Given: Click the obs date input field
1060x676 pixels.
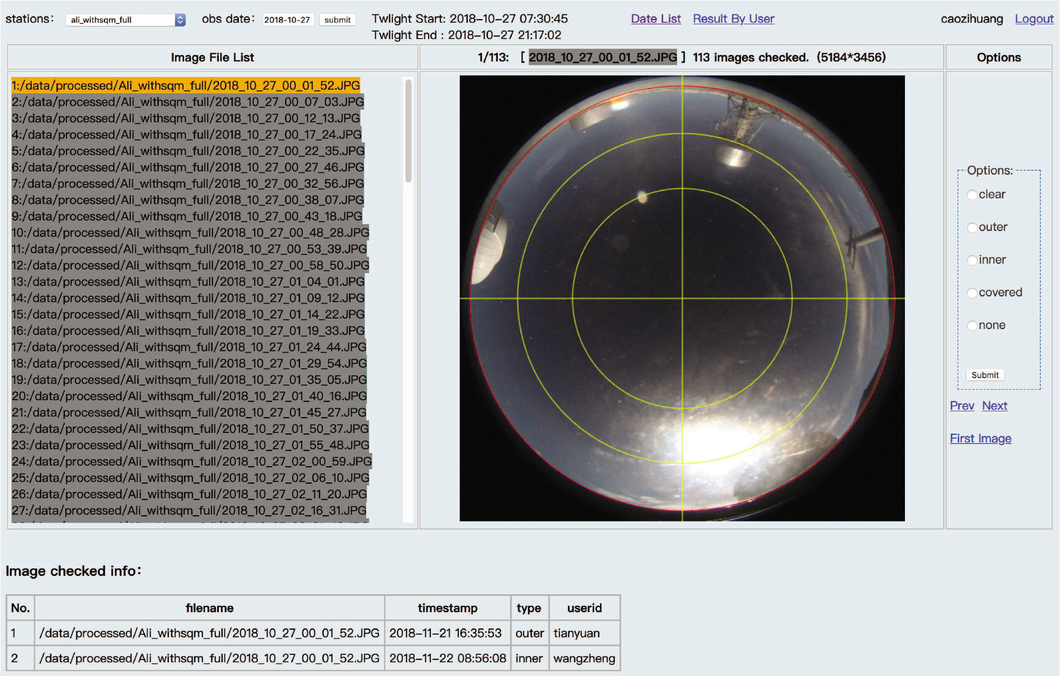Looking at the screenshot, I should pyautogui.click(x=287, y=20).
